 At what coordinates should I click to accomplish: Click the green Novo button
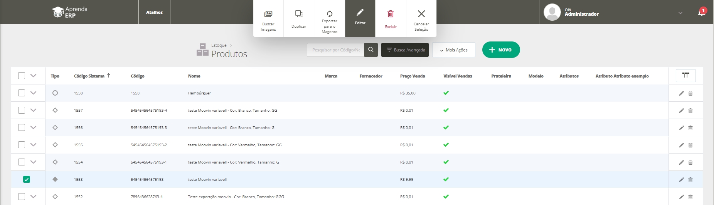pos(500,50)
